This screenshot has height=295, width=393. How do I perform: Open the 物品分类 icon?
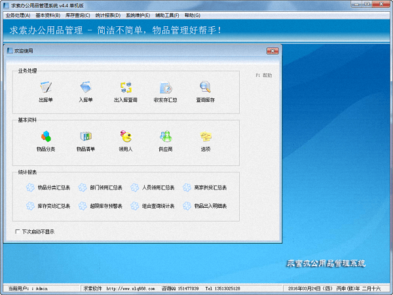46,136
